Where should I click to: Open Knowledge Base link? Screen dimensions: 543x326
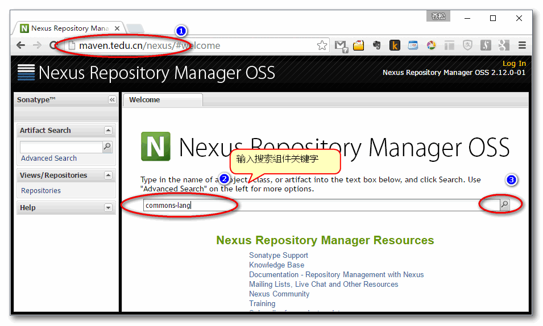276,265
